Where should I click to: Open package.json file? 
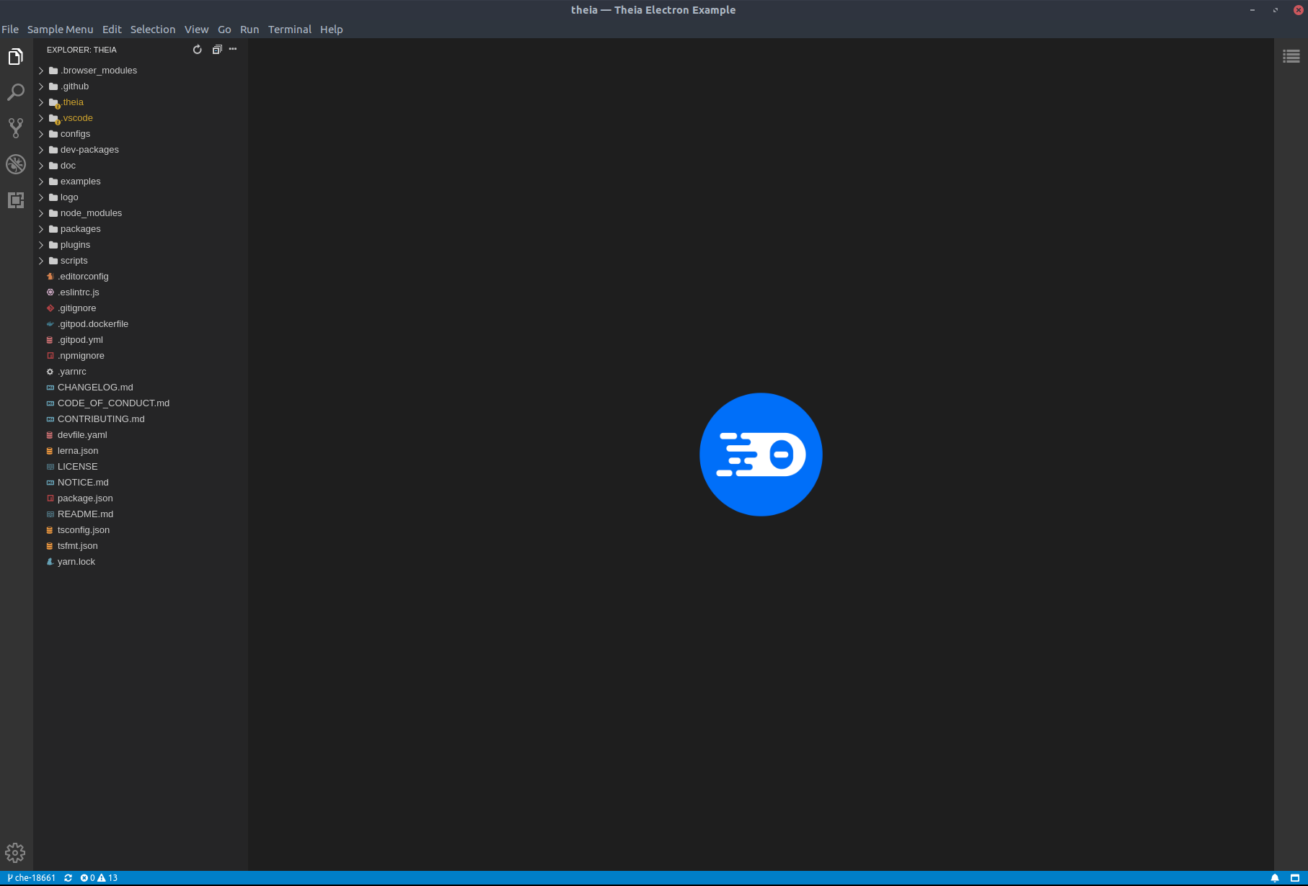[141, 498]
